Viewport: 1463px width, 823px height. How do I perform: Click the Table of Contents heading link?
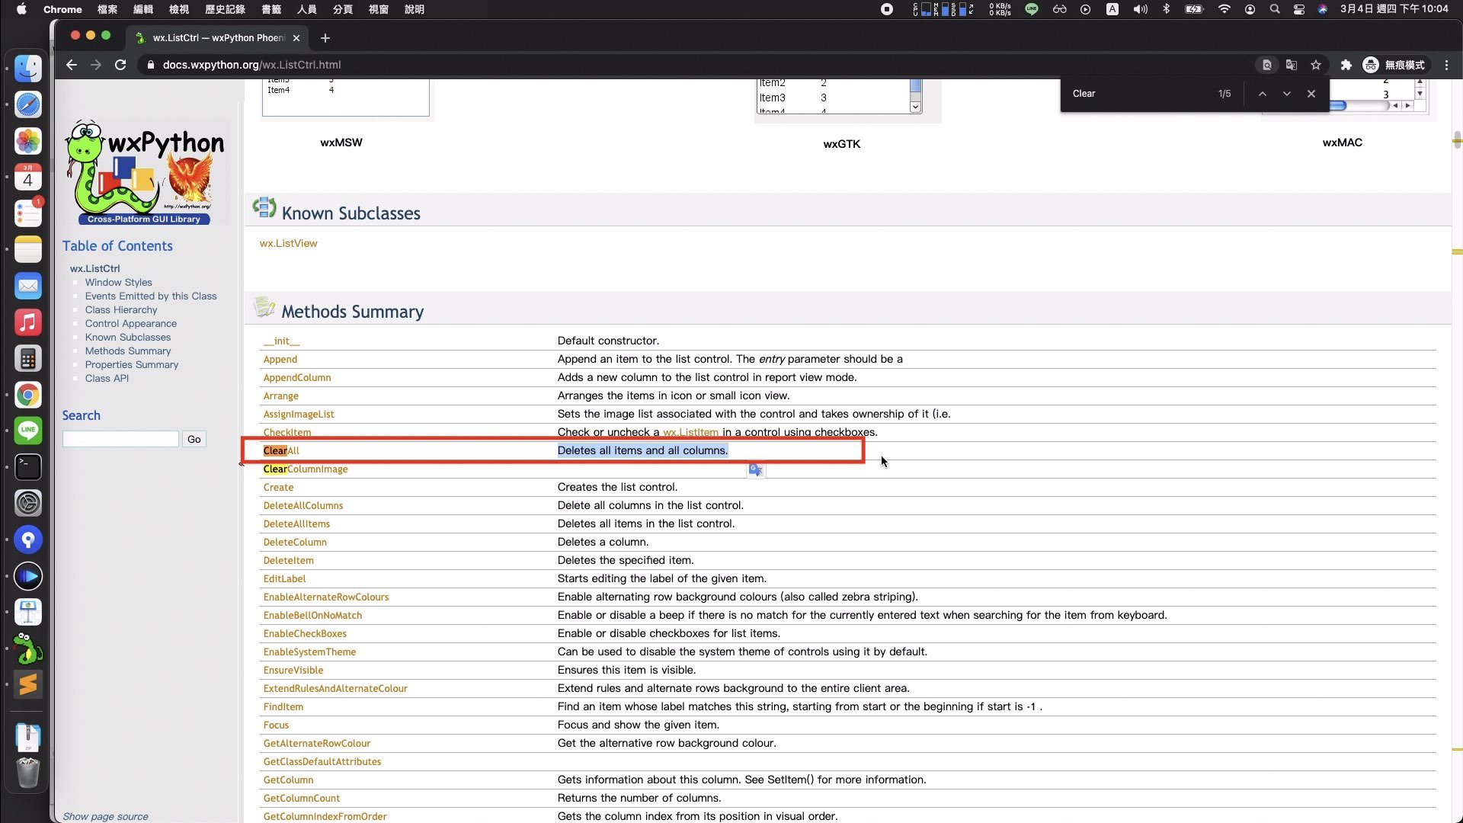[117, 246]
